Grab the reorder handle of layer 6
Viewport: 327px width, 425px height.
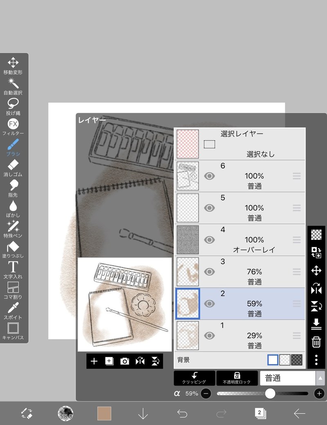pyautogui.click(x=297, y=176)
